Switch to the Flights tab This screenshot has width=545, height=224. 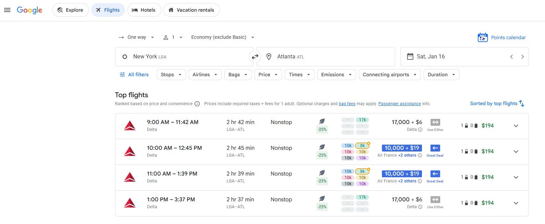pos(108,10)
